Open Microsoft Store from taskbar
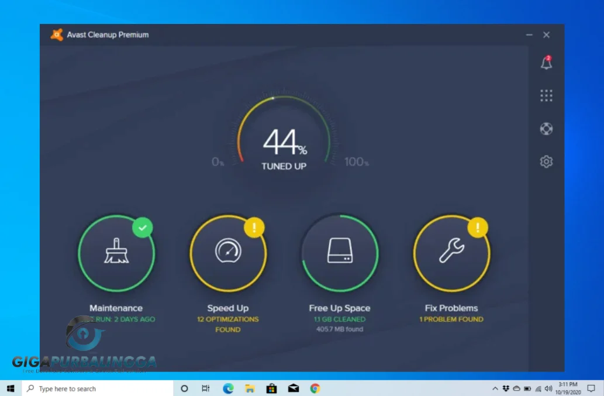This screenshot has height=396, width=604. point(271,388)
